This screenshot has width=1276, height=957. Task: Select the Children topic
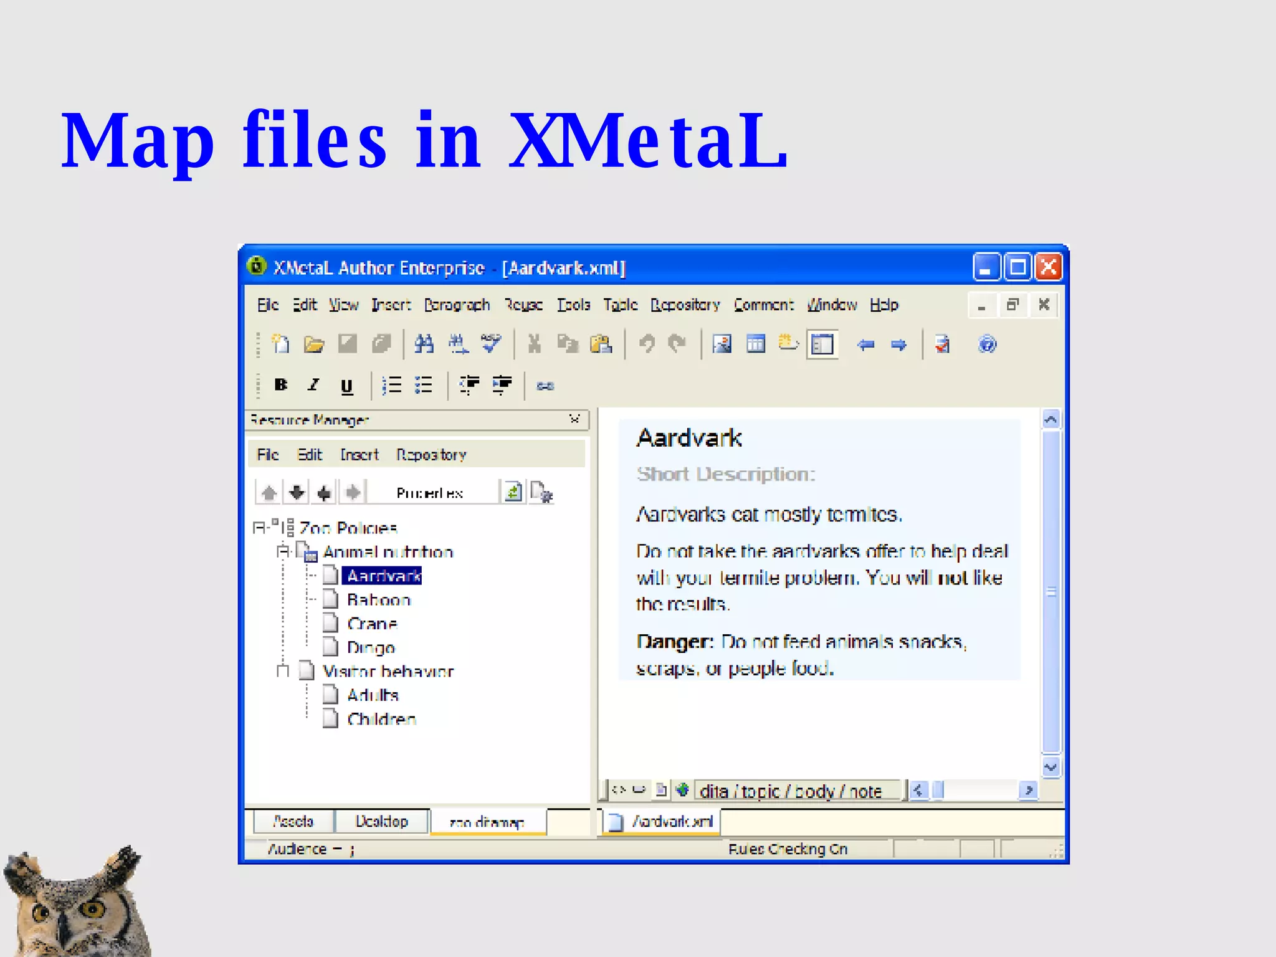381,719
